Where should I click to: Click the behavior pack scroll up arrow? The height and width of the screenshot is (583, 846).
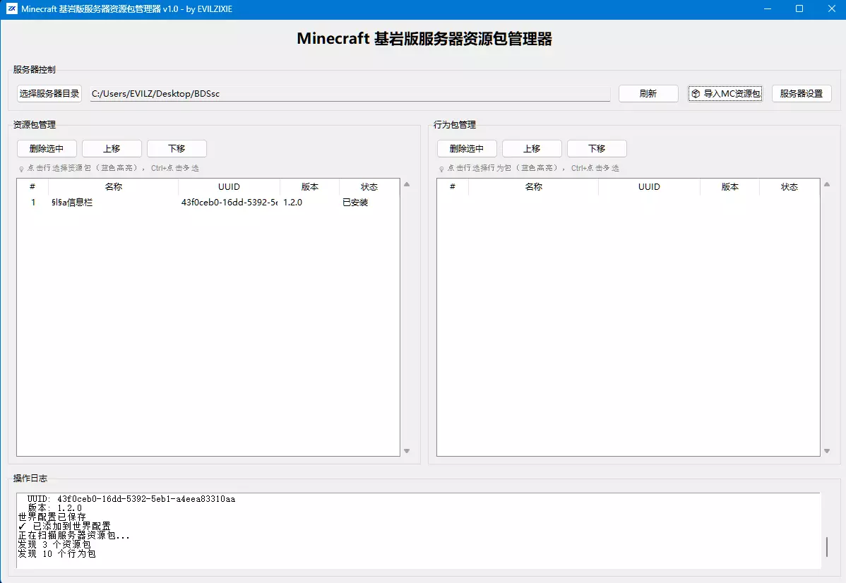click(827, 184)
